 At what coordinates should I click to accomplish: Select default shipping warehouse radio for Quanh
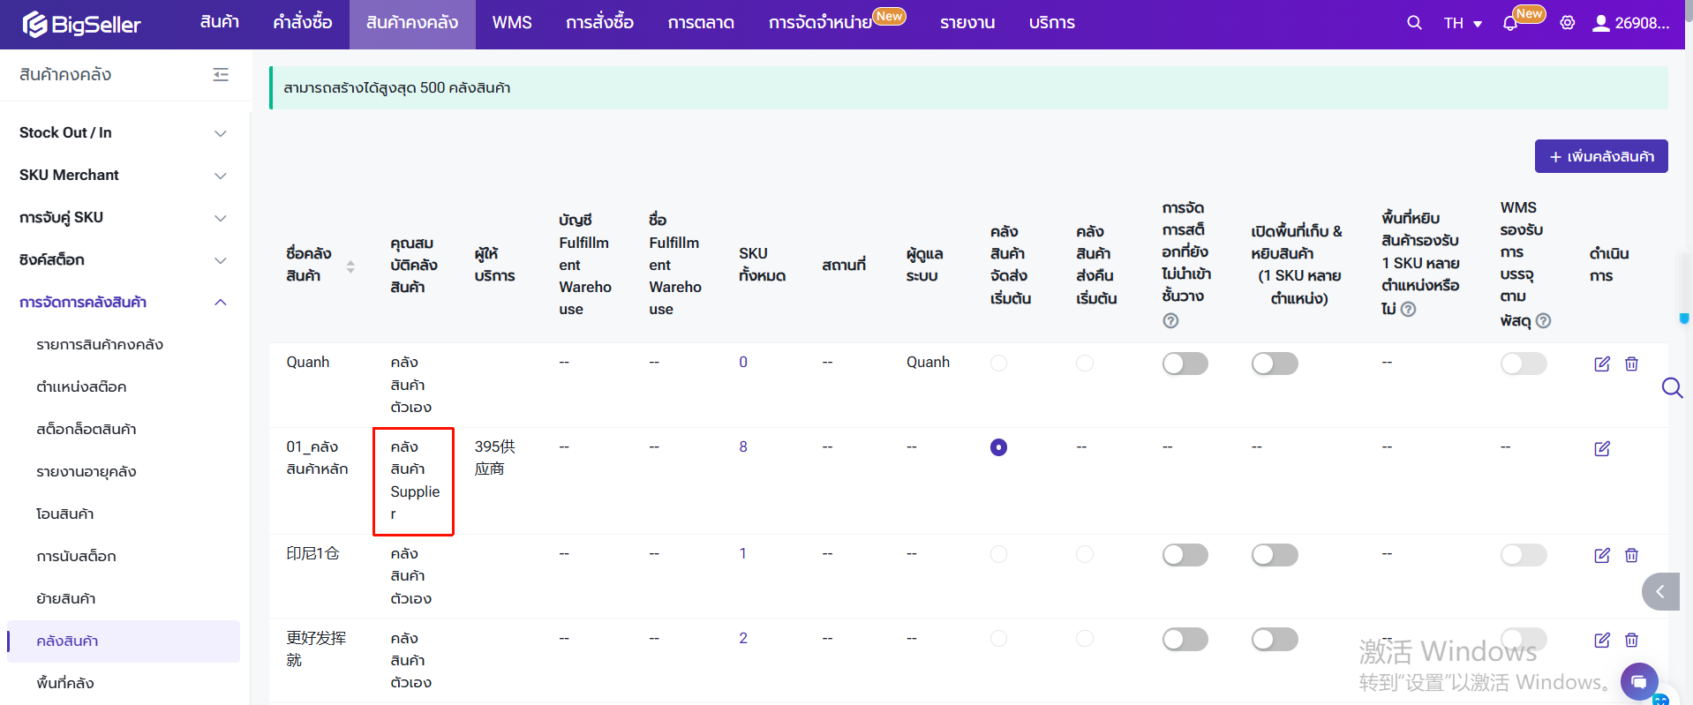pyautogui.click(x=998, y=364)
